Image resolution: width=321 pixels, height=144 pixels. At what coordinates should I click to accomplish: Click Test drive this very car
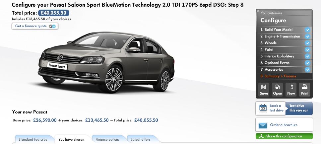(x=299, y=108)
